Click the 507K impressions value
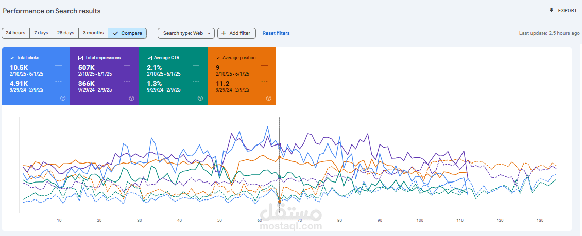This screenshot has height=236, width=582. click(87, 67)
